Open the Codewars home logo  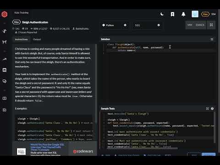pos(5,15)
